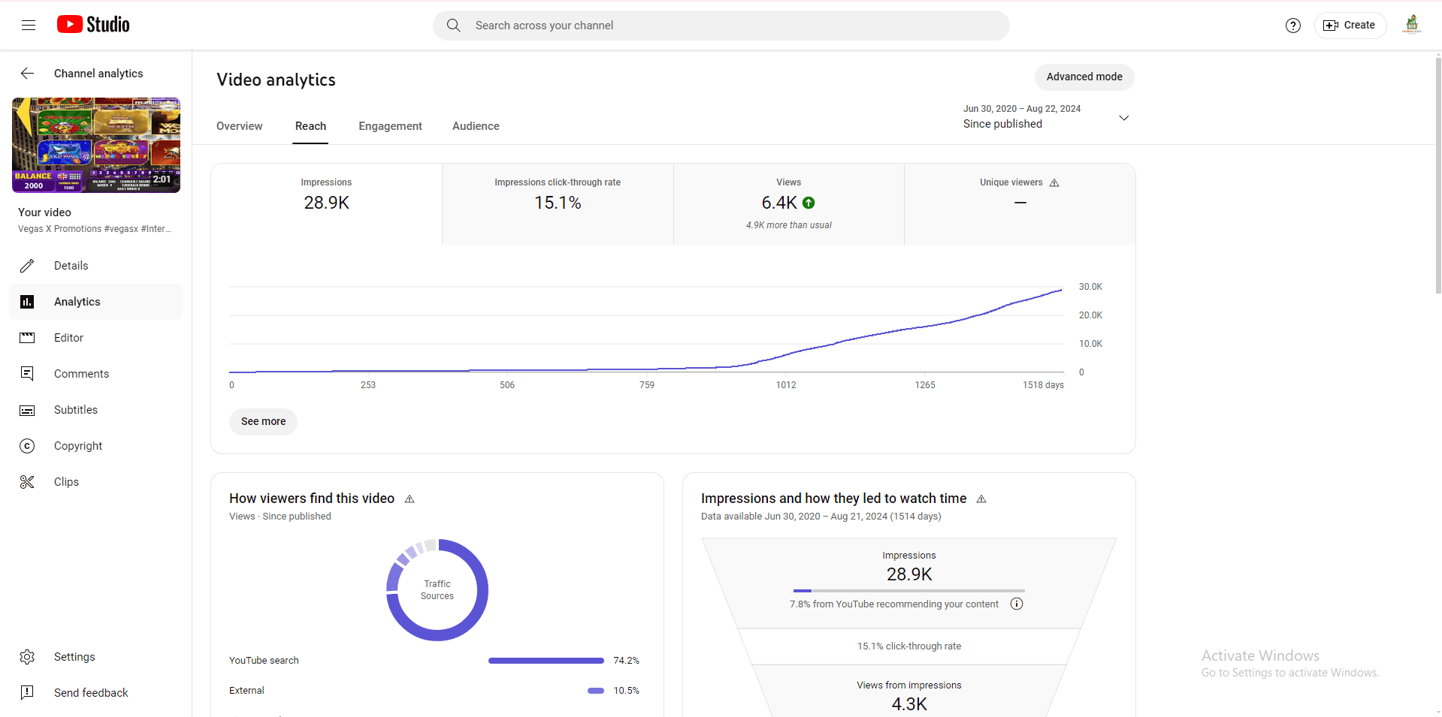The width and height of the screenshot is (1442, 717).
Task: Open Subtitles from the sidebar
Action: 75,410
